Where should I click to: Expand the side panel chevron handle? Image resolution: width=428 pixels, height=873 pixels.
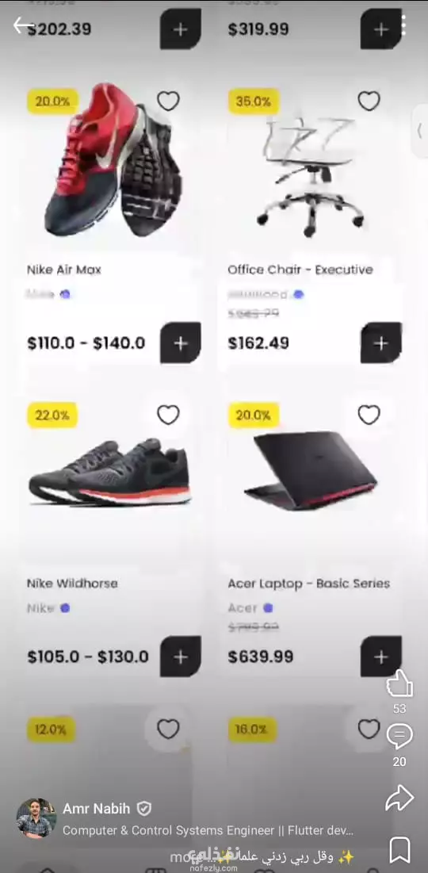coord(419,132)
